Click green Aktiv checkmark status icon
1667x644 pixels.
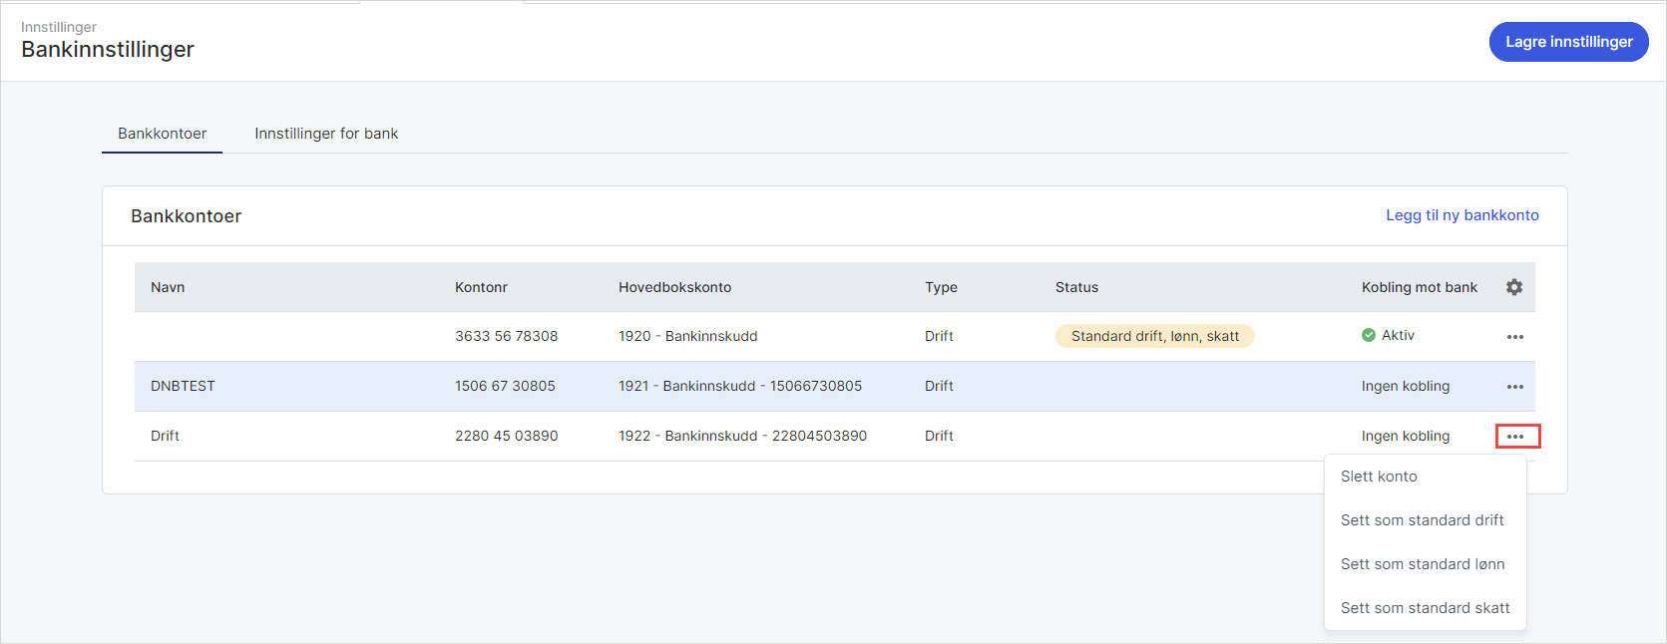click(x=1369, y=336)
